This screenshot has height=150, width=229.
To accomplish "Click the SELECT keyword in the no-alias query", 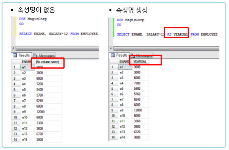I will [26, 34].
